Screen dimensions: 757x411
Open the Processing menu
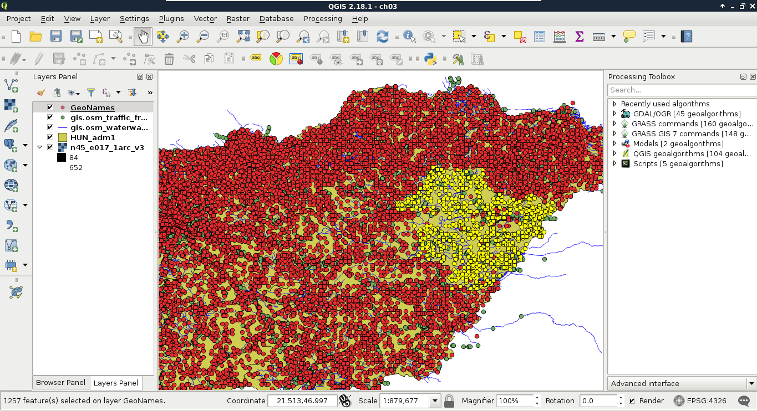point(322,18)
